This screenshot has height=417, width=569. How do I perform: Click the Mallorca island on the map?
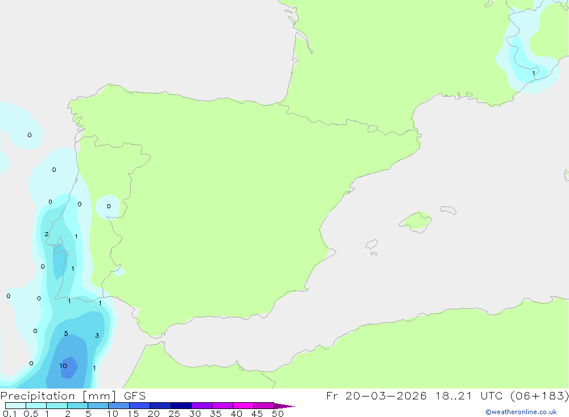[x=416, y=221]
